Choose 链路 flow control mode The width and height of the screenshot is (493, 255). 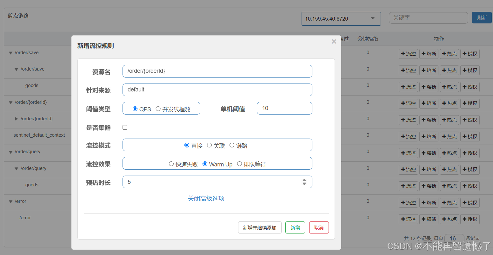[x=232, y=145]
